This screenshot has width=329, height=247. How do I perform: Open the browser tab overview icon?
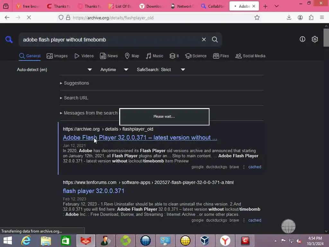pos(6,6)
